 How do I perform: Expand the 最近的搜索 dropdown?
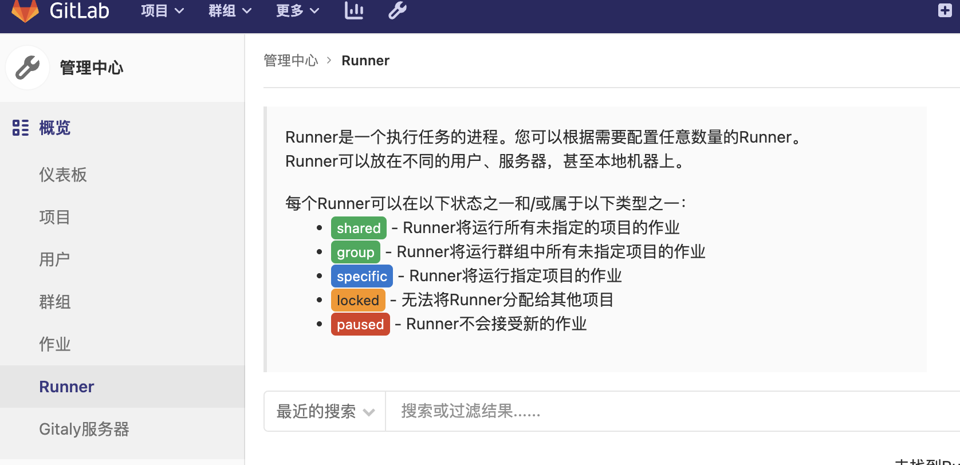[x=325, y=411]
